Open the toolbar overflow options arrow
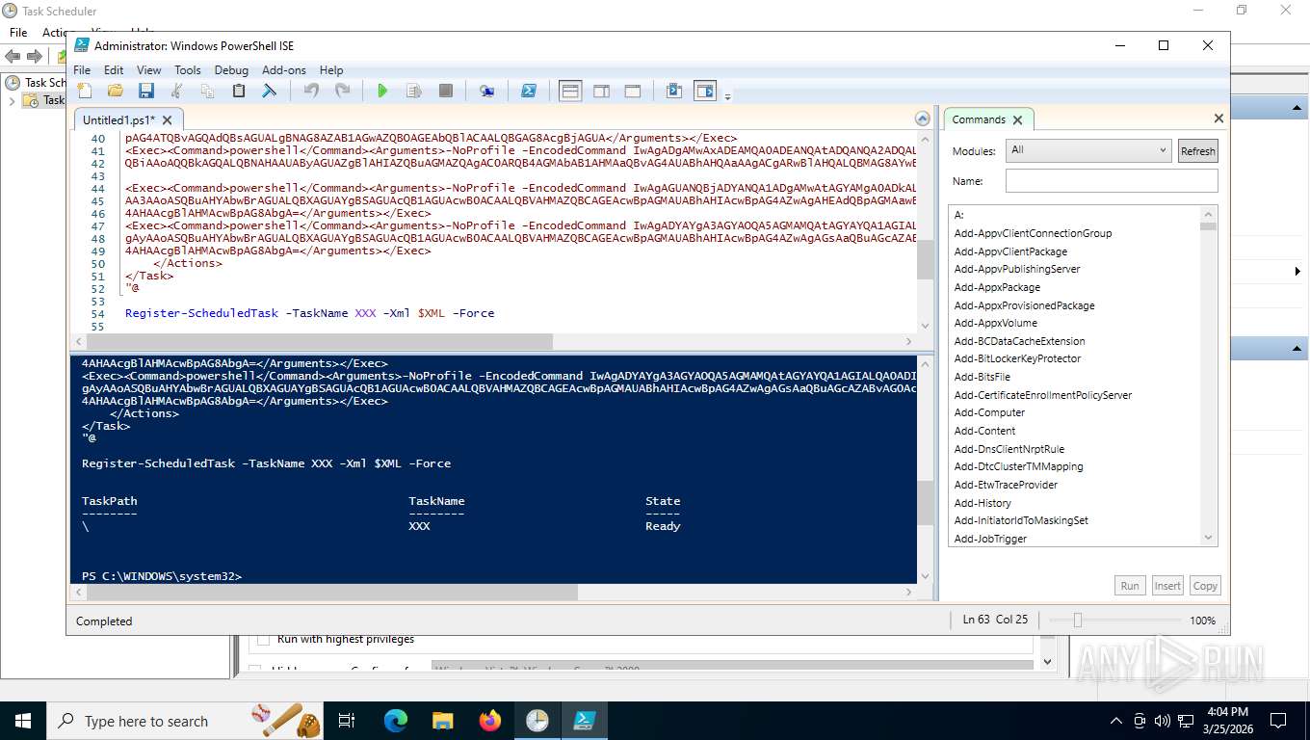 [728, 95]
